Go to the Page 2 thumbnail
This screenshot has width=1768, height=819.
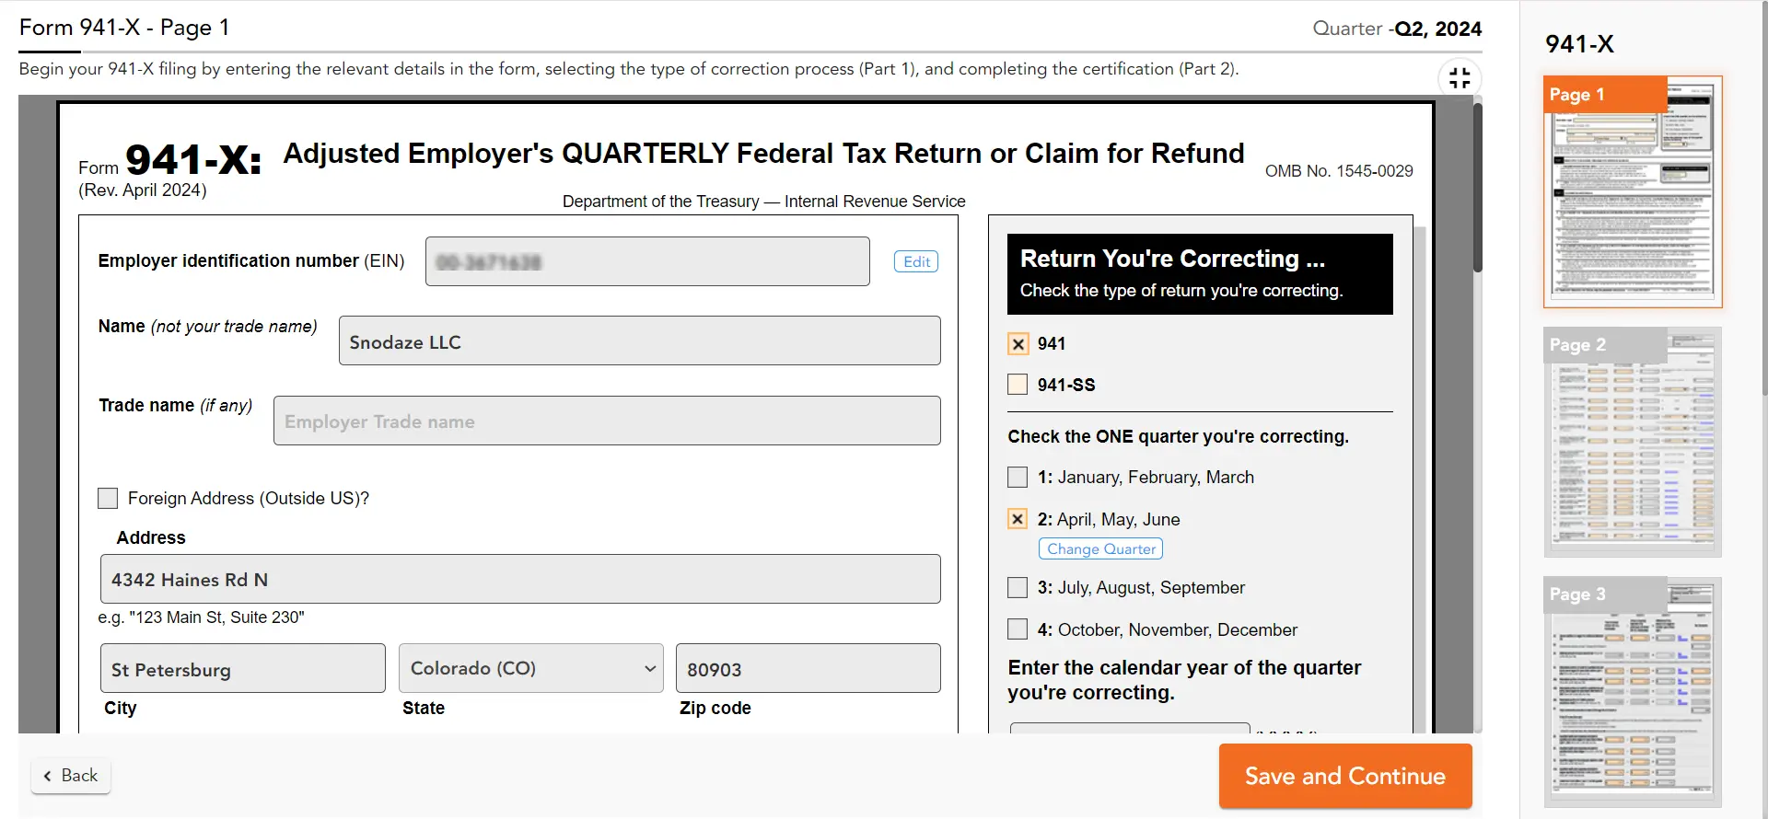click(1632, 442)
